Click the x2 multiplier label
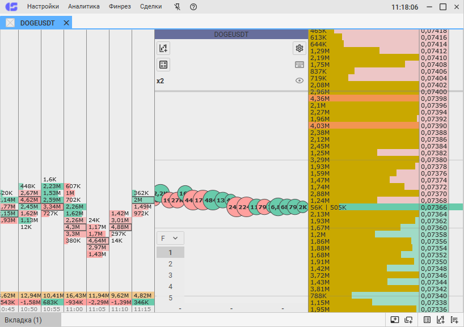Image resolution: width=464 pixels, height=327 pixels. point(160,80)
